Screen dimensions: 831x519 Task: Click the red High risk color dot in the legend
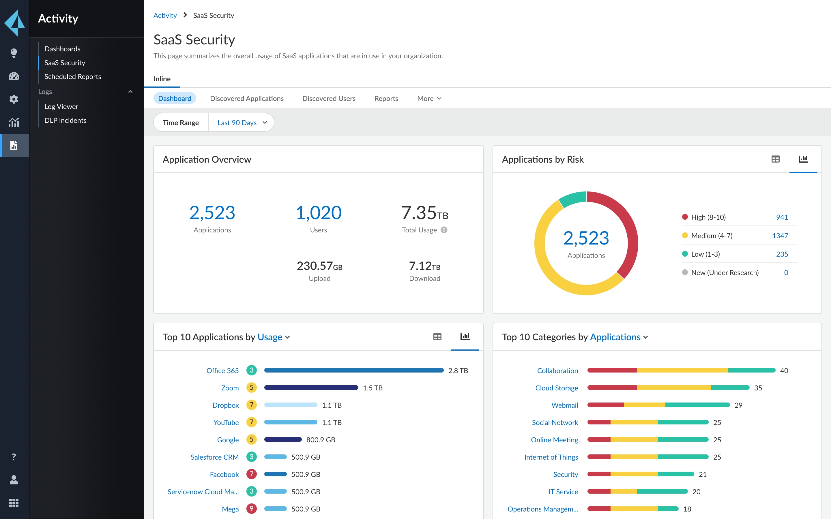685,217
